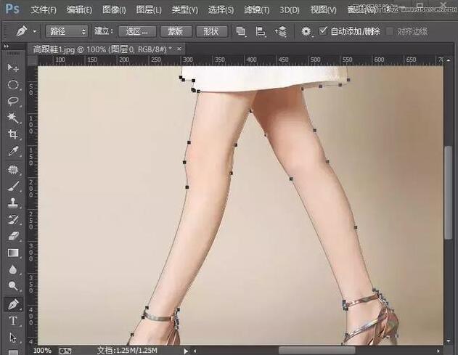Select the Pen tool in the toolbox
The height and width of the screenshot is (355, 458).
pos(13,304)
